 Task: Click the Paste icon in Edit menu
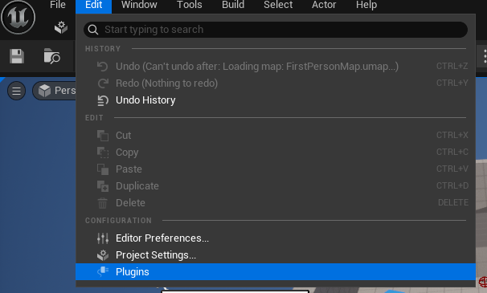(103, 169)
